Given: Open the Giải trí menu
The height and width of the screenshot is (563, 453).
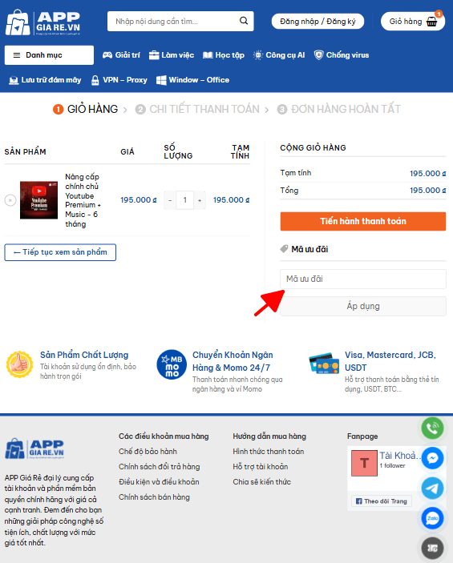Looking at the screenshot, I should 121,55.
